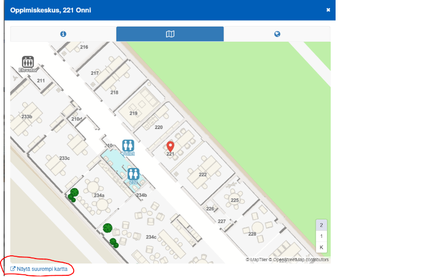Image resolution: width=446 pixels, height=278 pixels.
Task: Click the green tree icon near room 234a
Action: (74, 192)
